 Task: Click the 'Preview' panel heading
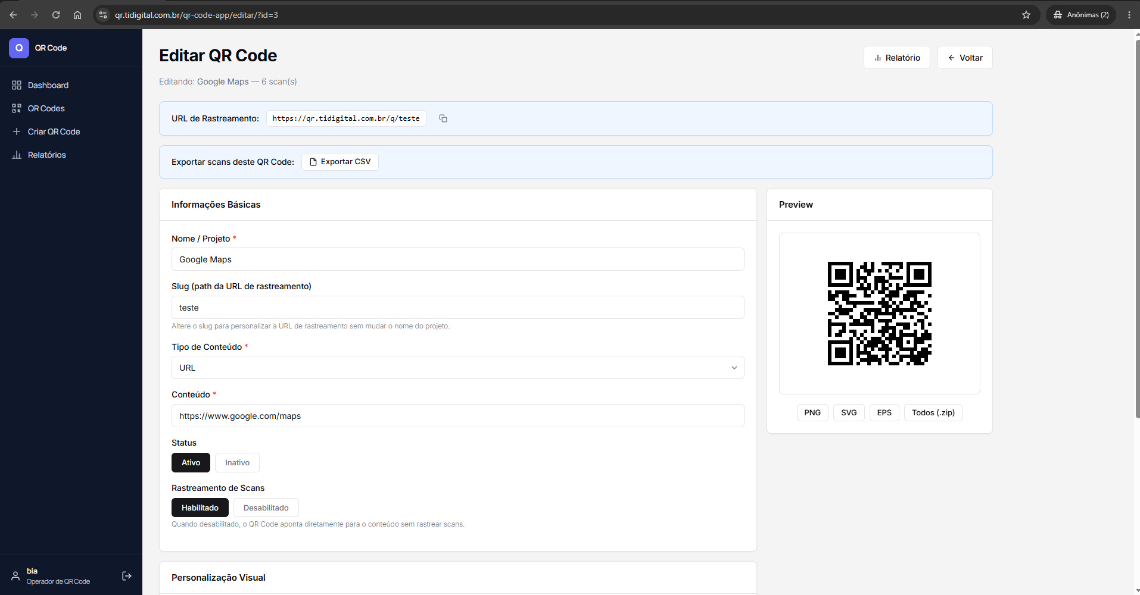click(796, 205)
